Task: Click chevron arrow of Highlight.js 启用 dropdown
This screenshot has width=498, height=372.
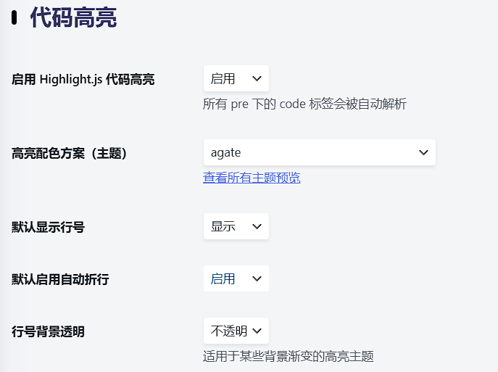Action: [x=257, y=78]
